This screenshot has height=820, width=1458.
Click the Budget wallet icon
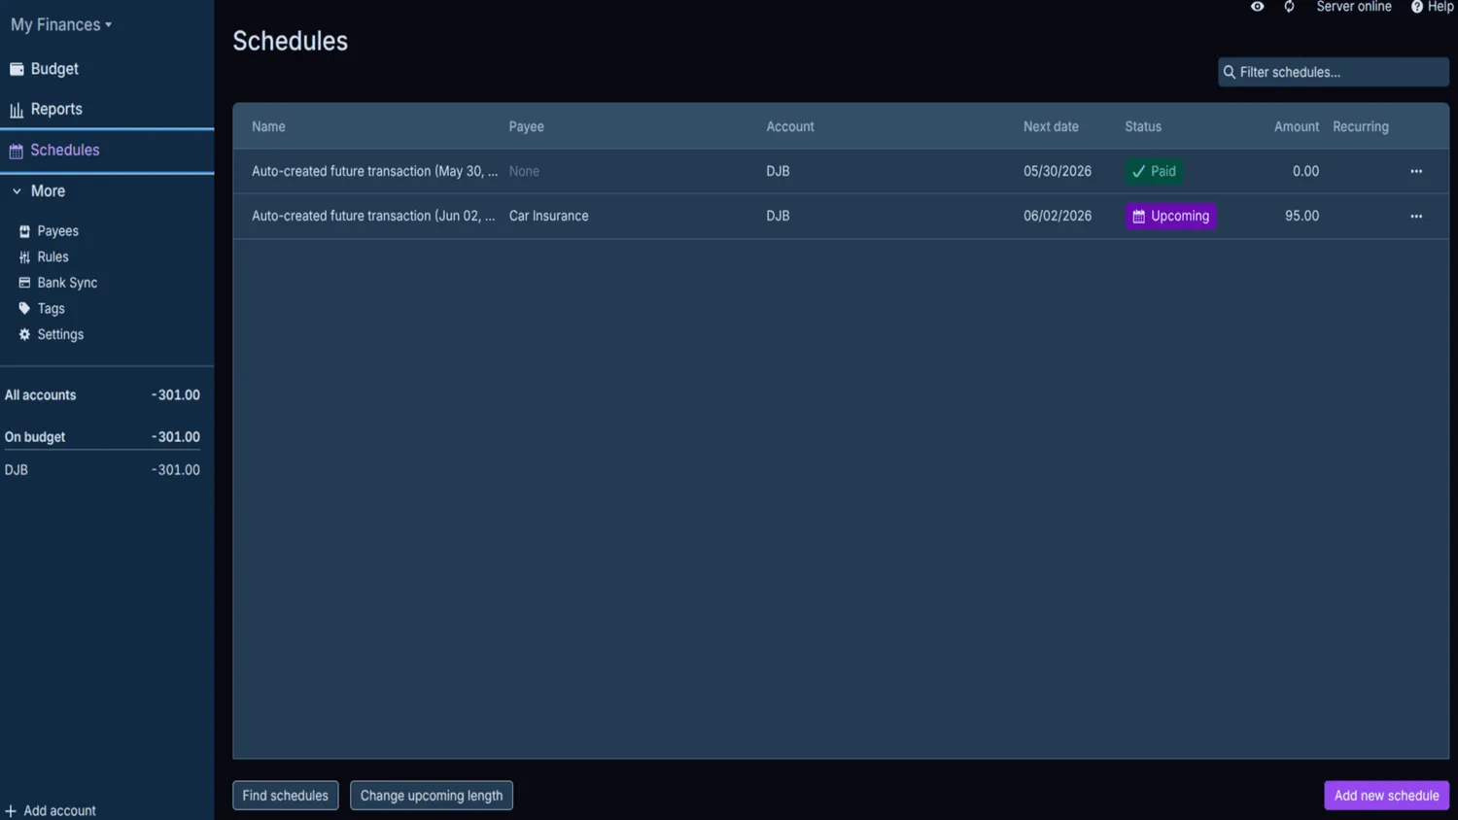click(17, 69)
